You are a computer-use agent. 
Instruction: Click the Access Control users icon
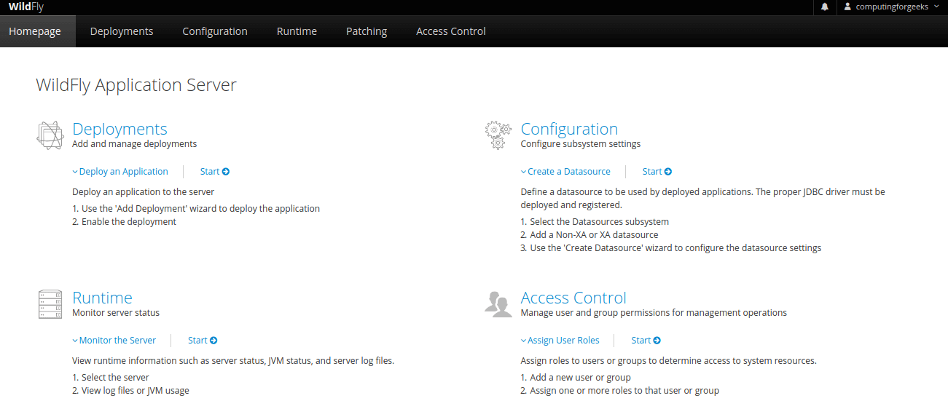tap(498, 303)
